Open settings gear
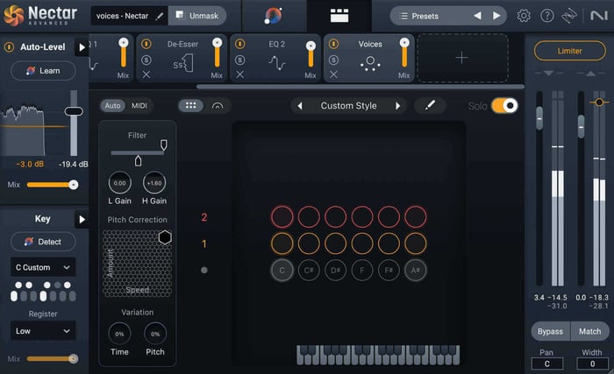The width and height of the screenshot is (614, 374). click(x=524, y=16)
